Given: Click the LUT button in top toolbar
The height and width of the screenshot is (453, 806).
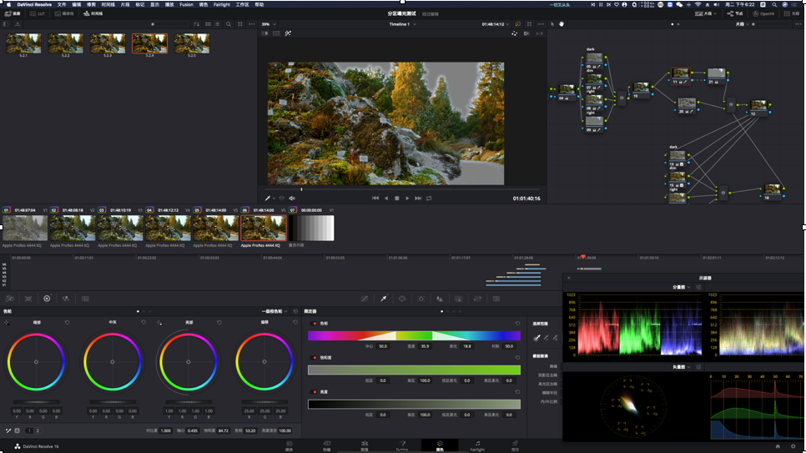Looking at the screenshot, I should point(38,14).
